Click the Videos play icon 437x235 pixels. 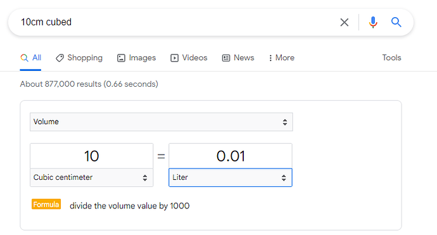[174, 58]
